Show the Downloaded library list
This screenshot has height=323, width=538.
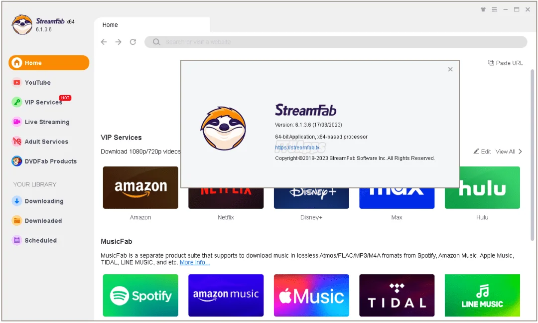(49, 221)
